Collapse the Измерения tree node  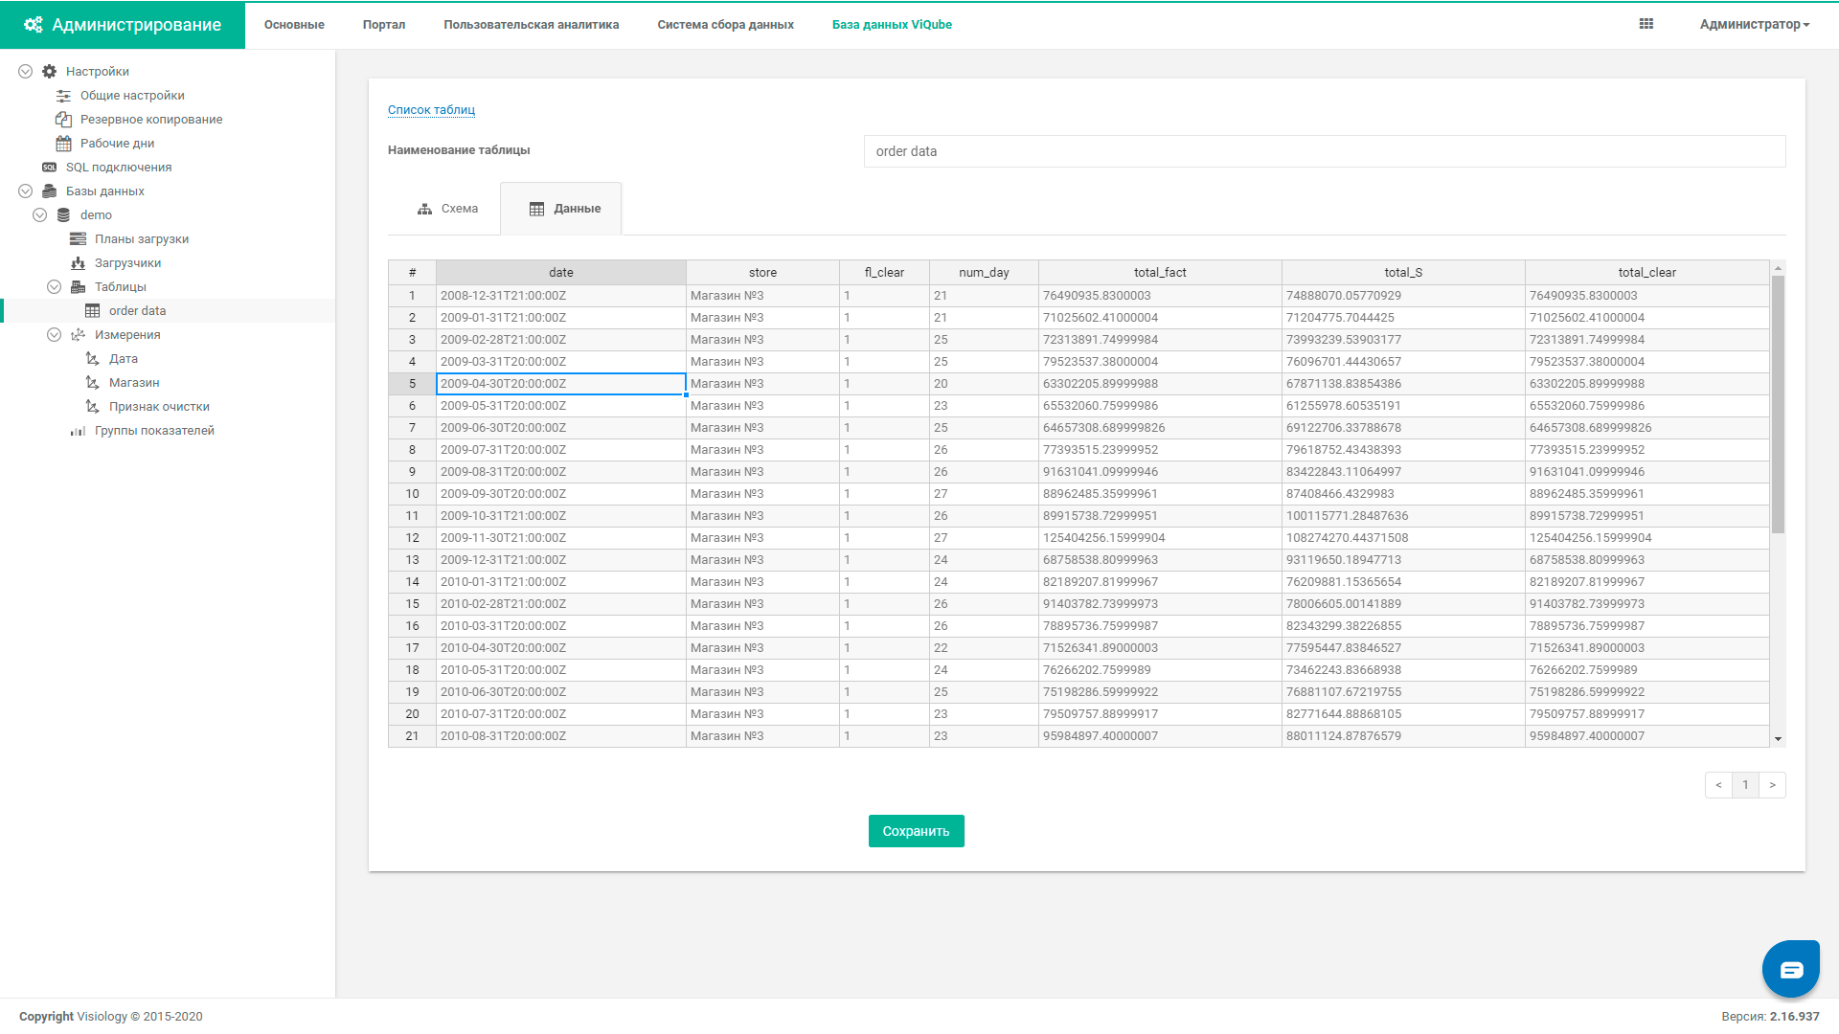click(55, 335)
